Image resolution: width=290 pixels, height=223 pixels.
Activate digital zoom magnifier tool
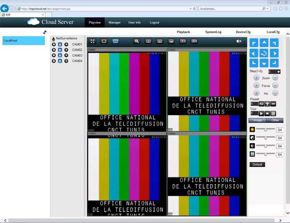137,41
